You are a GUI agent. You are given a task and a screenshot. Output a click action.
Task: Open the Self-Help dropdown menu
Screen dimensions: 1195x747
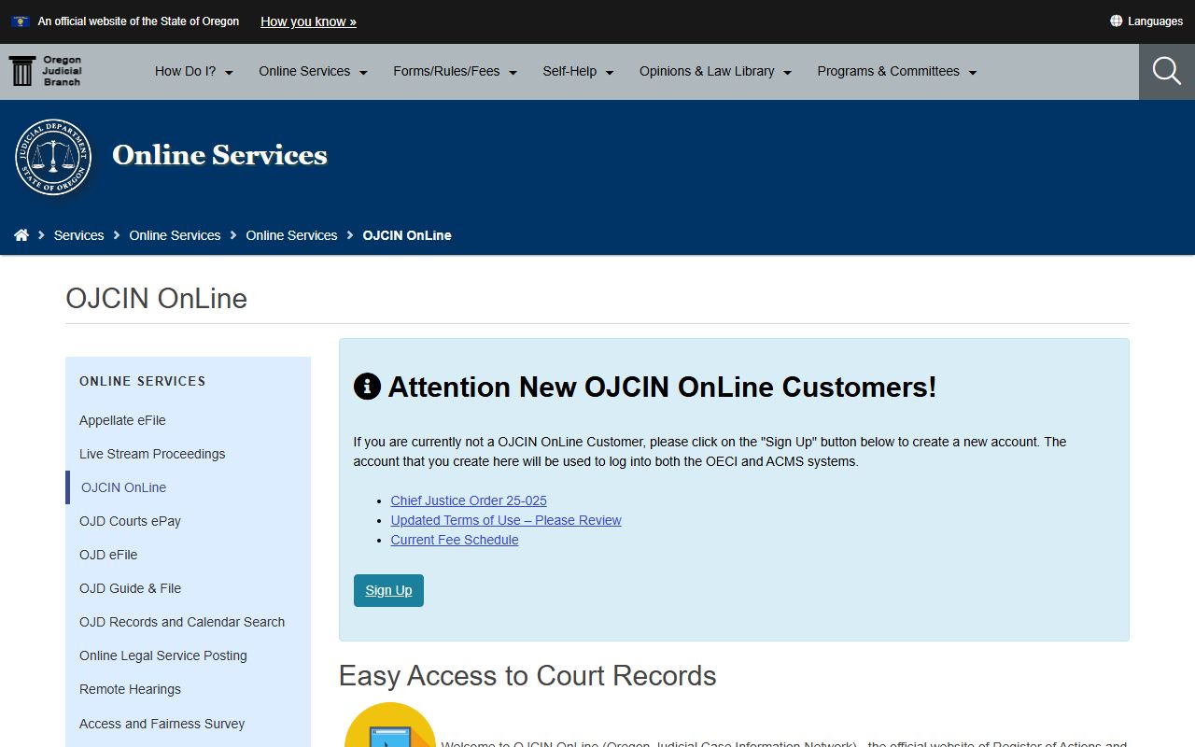pyautogui.click(x=578, y=72)
